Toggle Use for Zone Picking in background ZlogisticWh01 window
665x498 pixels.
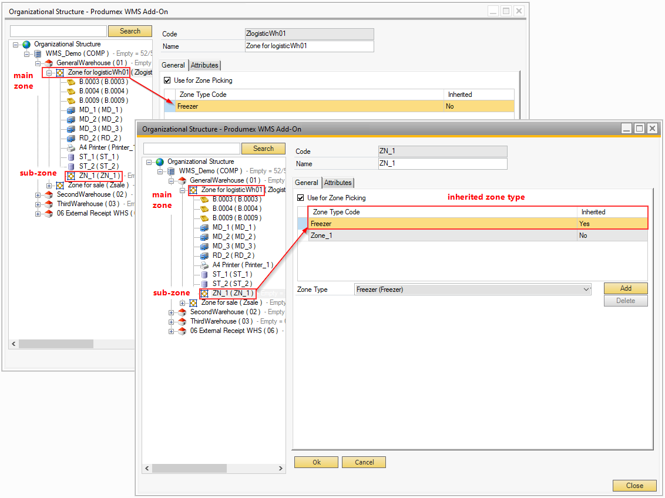point(167,80)
